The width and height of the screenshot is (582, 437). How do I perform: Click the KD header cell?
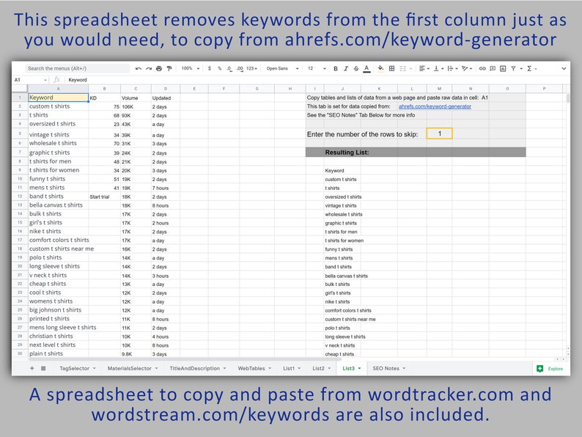104,98
